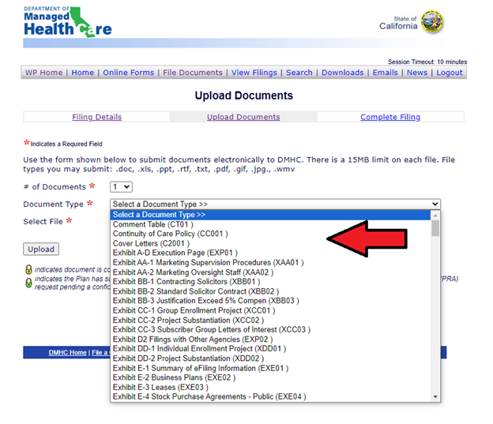Select the Upload Documents tab
The image size is (493, 424).
click(243, 117)
